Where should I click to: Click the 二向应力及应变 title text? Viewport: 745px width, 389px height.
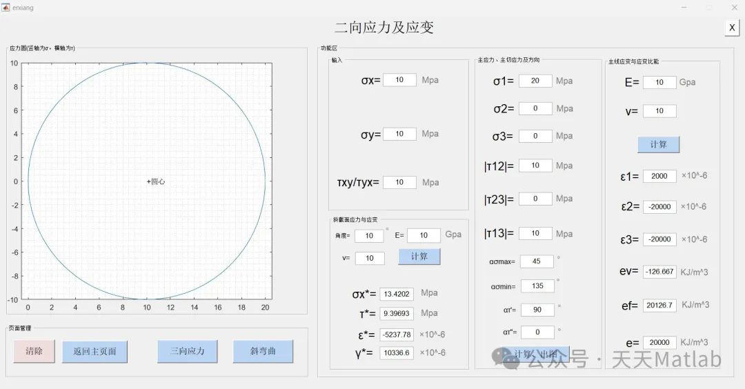tap(384, 27)
